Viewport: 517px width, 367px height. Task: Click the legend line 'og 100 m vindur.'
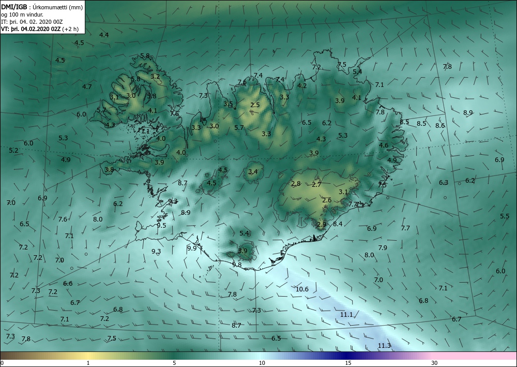tap(22, 14)
